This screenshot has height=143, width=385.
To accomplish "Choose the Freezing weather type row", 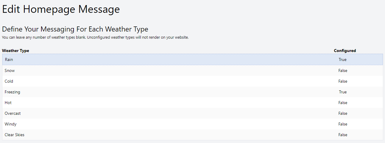I will tap(192, 92).
